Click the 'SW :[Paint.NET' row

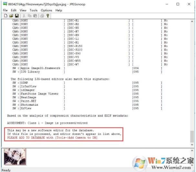(87, 101)
